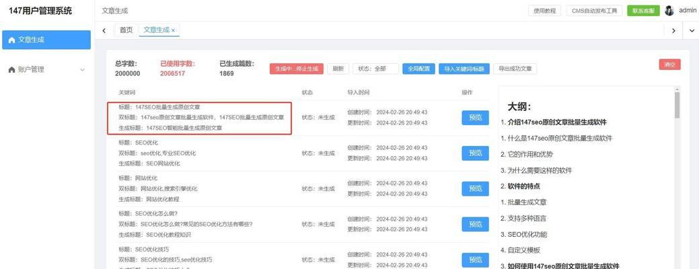Click 生成标题: 网站优化教程 text
This screenshot has height=269, width=699.
click(x=149, y=199)
